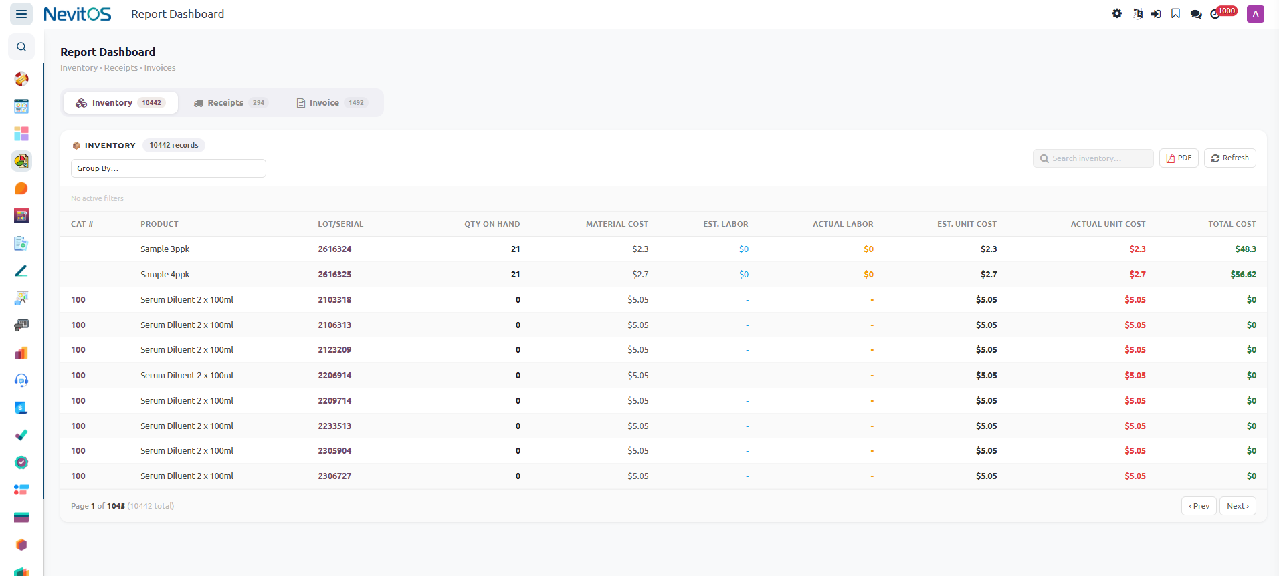Open the dark purple analytics screen icon in sidebar
Screen dimensions: 1279x576
(x=21, y=216)
